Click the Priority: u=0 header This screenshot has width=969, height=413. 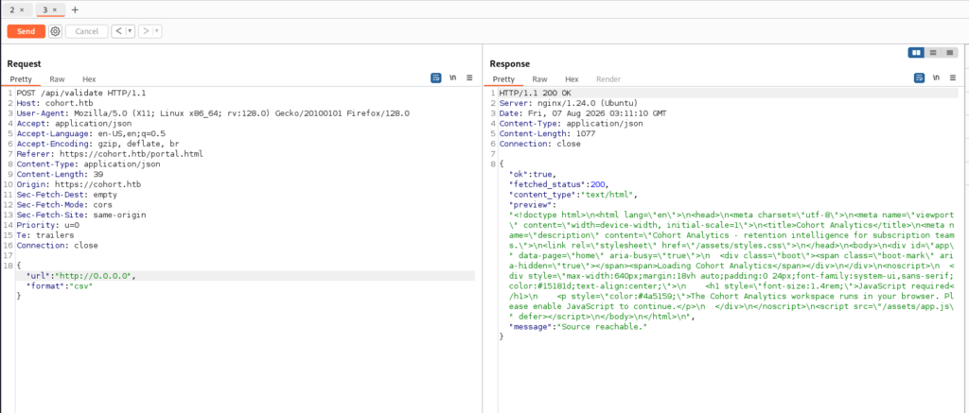[48, 225]
